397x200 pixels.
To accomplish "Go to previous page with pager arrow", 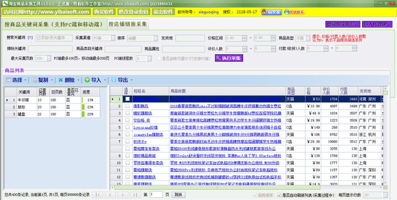I will (110, 195).
